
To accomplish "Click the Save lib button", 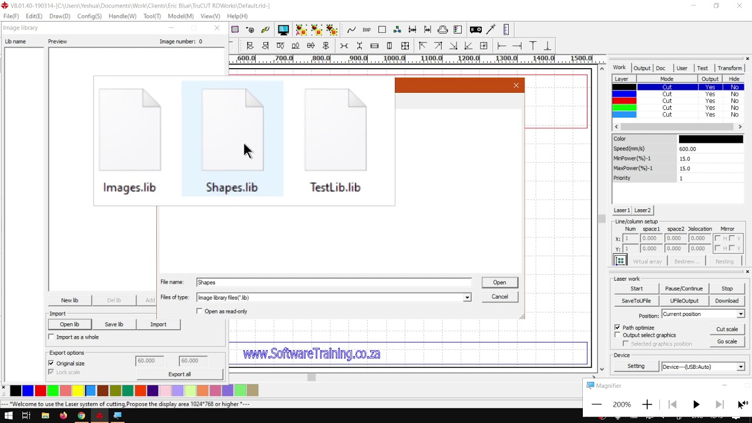I will point(114,324).
